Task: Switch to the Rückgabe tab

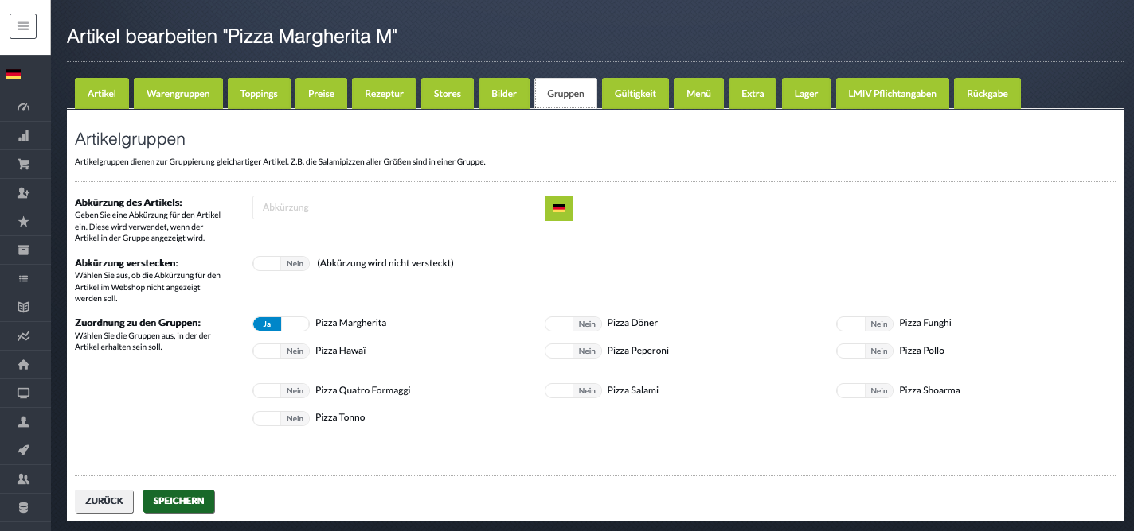Action: [987, 93]
